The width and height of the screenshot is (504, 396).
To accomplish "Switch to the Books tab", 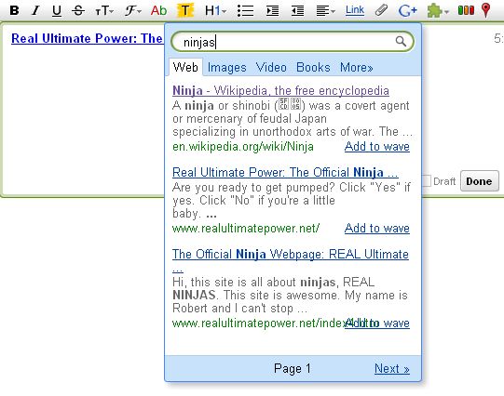I will click(x=313, y=68).
